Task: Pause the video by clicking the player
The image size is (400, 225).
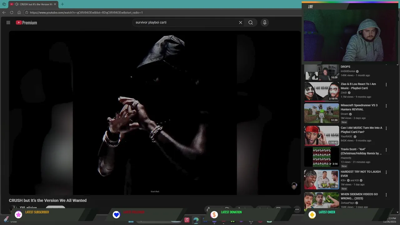Action: (155, 112)
